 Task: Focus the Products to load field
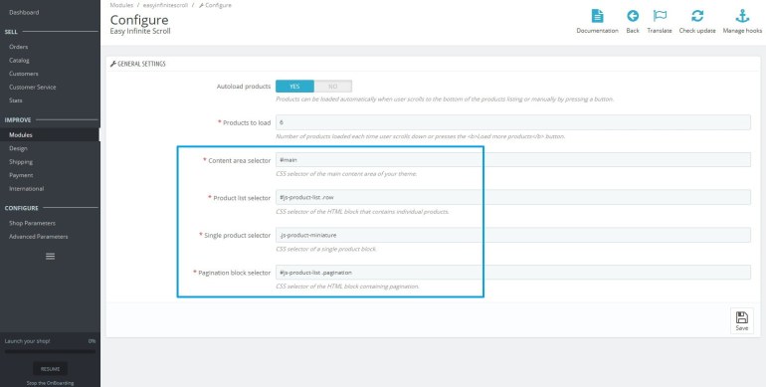[x=513, y=122]
